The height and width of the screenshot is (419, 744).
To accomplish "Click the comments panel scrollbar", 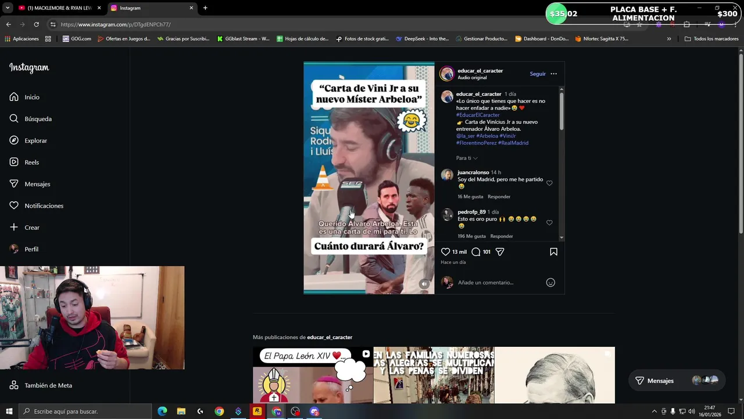I will (561, 111).
